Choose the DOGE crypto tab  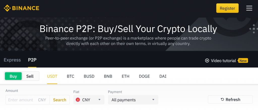point(144,76)
